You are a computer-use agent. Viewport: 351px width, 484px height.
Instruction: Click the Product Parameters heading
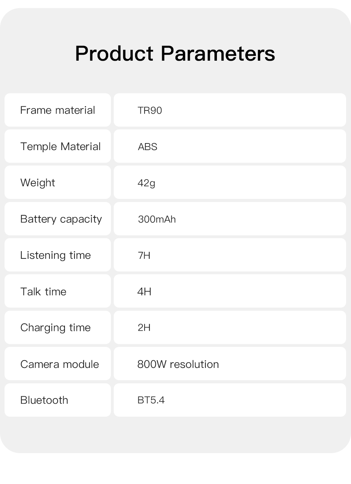(x=175, y=54)
